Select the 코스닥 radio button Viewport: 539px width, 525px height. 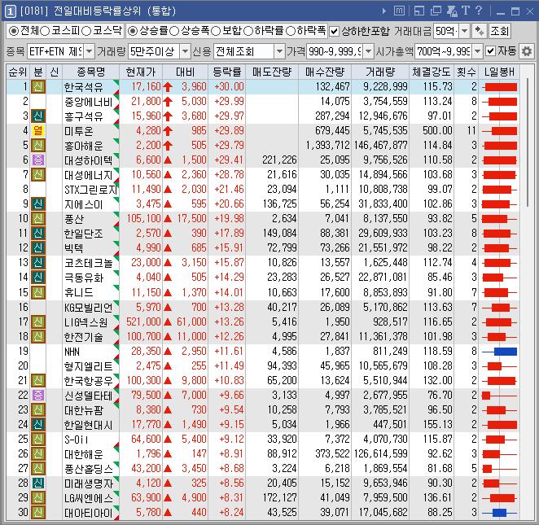tap(86, 31)
